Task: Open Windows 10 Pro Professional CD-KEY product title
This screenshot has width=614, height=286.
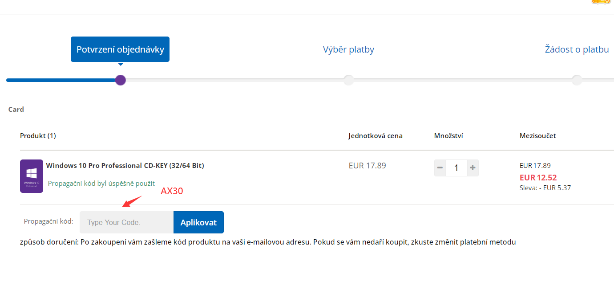Action: click(x=125, y=166)
